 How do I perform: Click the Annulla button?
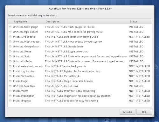[x=128, y=112]
